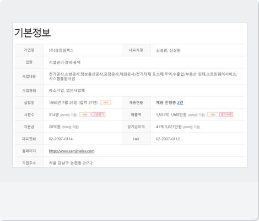Click industry value 시설관리·경비·용역
This screenshot has height=221, width=259.
(x=64, y=62)
